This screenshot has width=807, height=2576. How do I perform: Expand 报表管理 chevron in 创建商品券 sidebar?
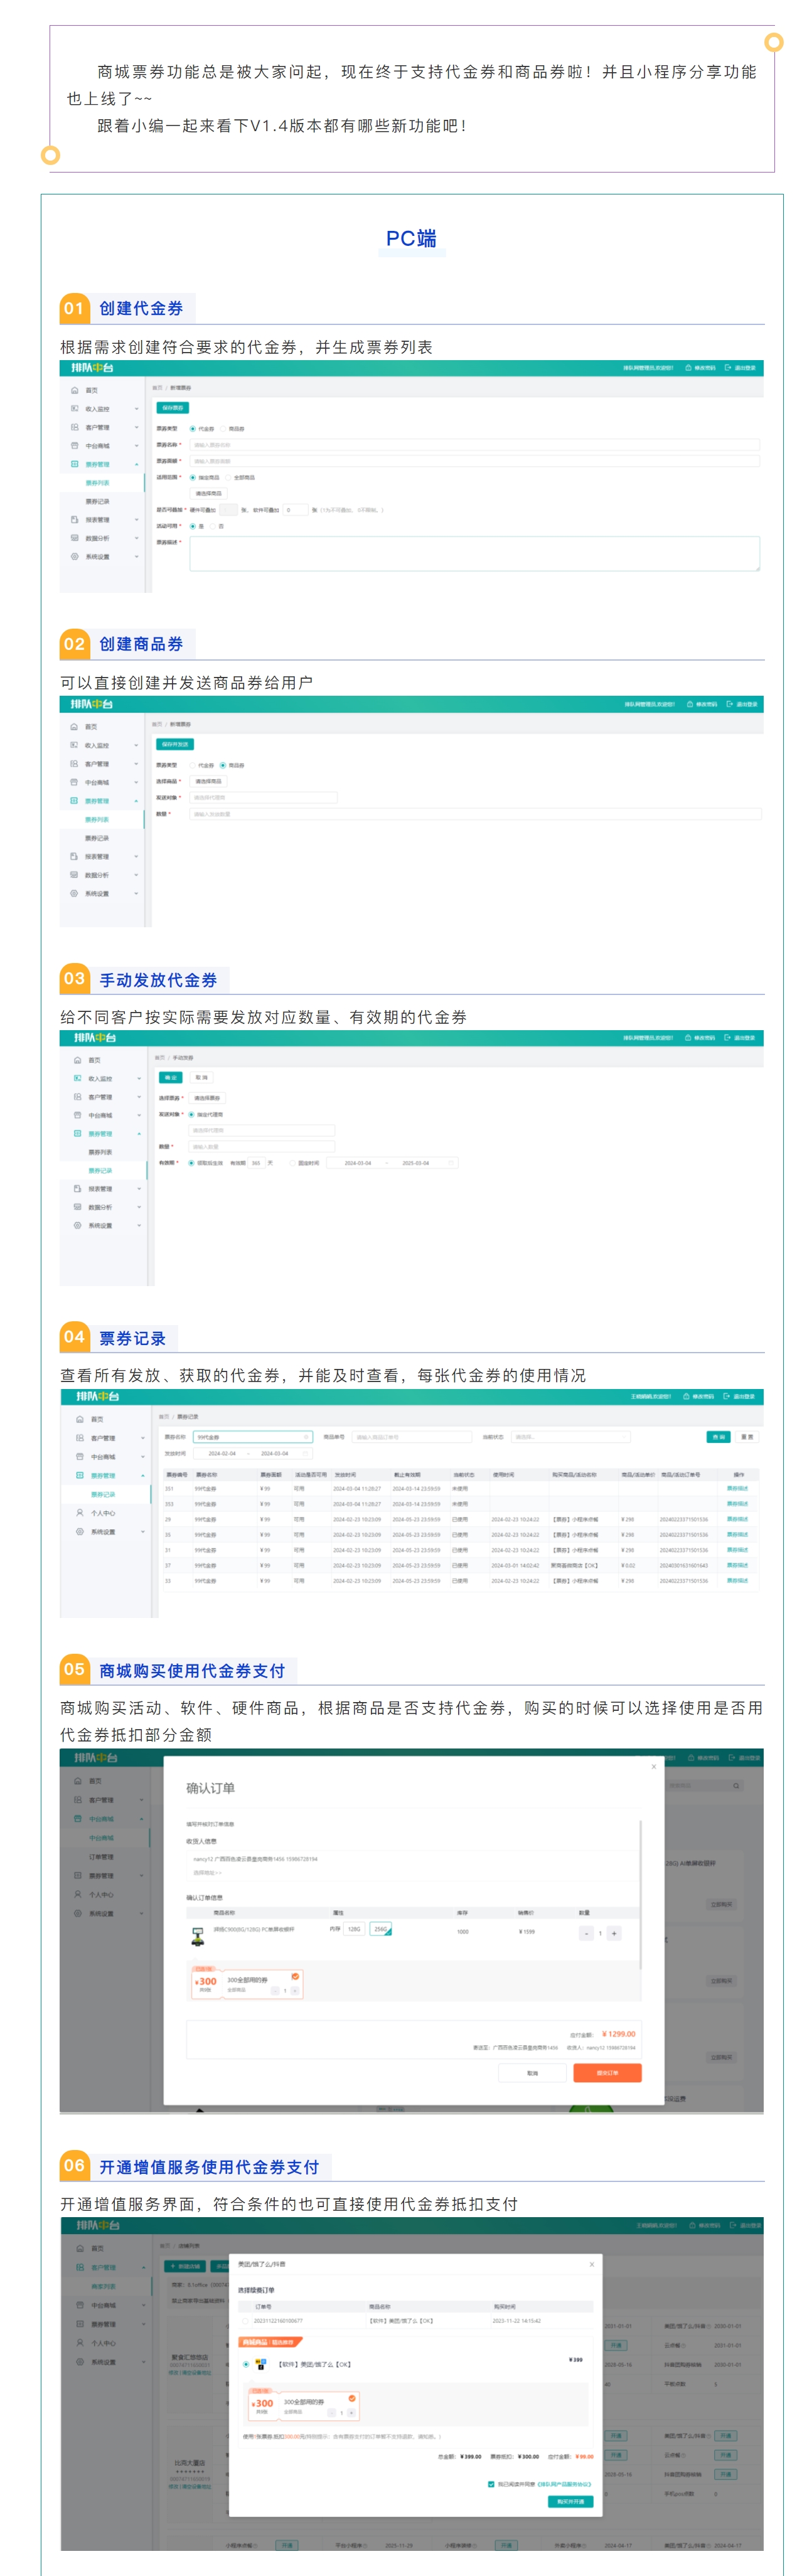pyautogui.click(x=137, y=856)
